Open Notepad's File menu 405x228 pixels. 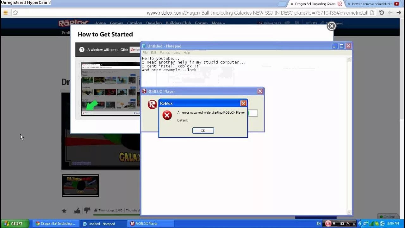point(145,53)
